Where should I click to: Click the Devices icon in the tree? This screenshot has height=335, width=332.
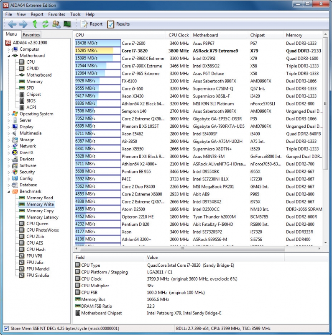(15, 159)
